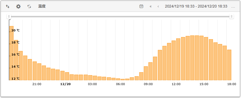Click the single left chevron icon
Screen dimensions: 241x98
(x=158, y=6)
